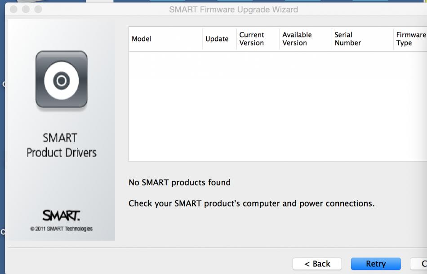
Task: Minimize the wizard with the middle title bar button
Action: pos(26,9)
